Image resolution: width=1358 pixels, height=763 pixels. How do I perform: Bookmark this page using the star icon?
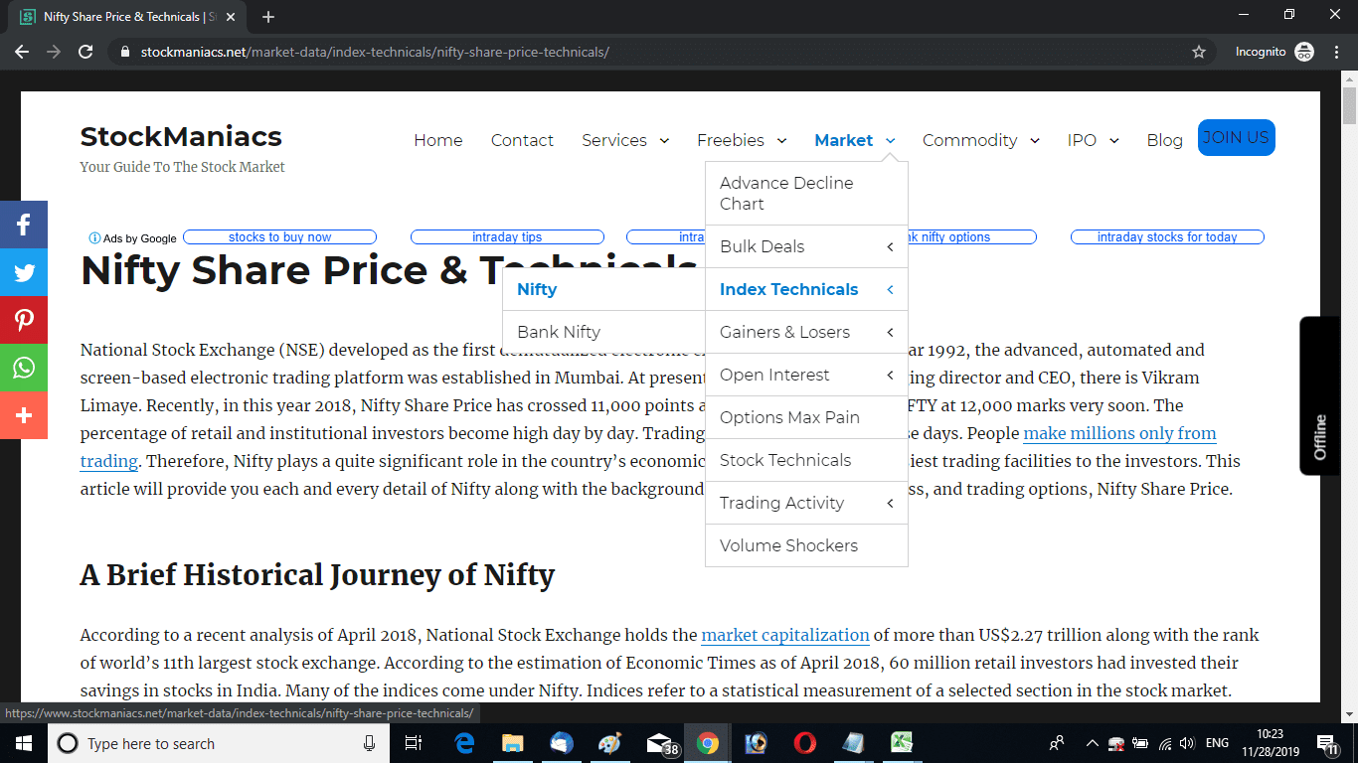1200,51
